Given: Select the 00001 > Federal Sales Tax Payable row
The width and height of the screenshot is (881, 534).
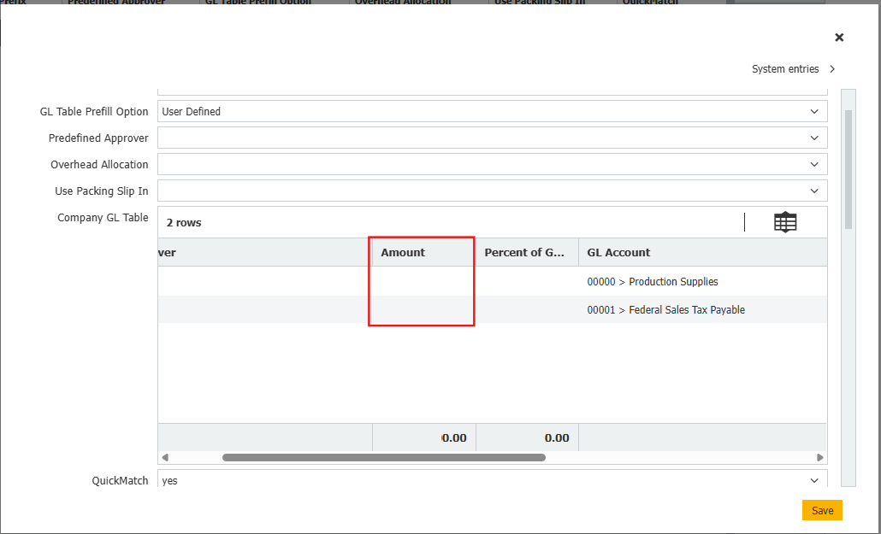Looking at the screenshot, I should [x=665, y=310].
